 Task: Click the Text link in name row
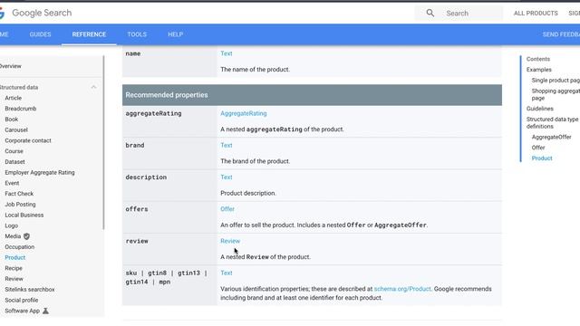click(x=227, y=53)
